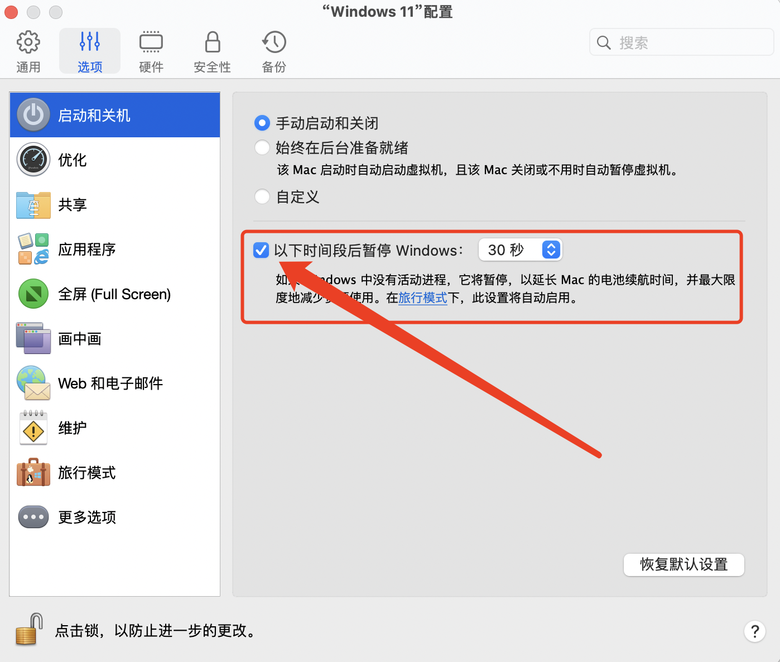
Task: Click the 优化 speedometer icon
Action: tap(33, 160)
